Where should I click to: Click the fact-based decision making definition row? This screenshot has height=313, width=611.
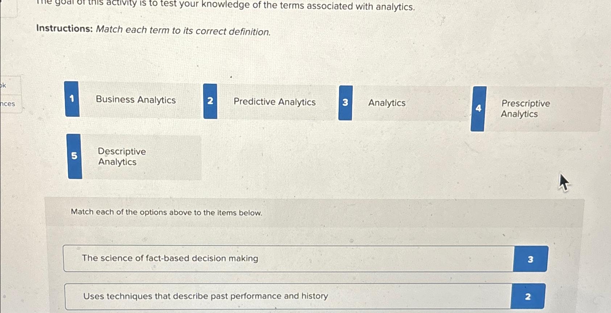pyautogui.click(x=254, y=259)
